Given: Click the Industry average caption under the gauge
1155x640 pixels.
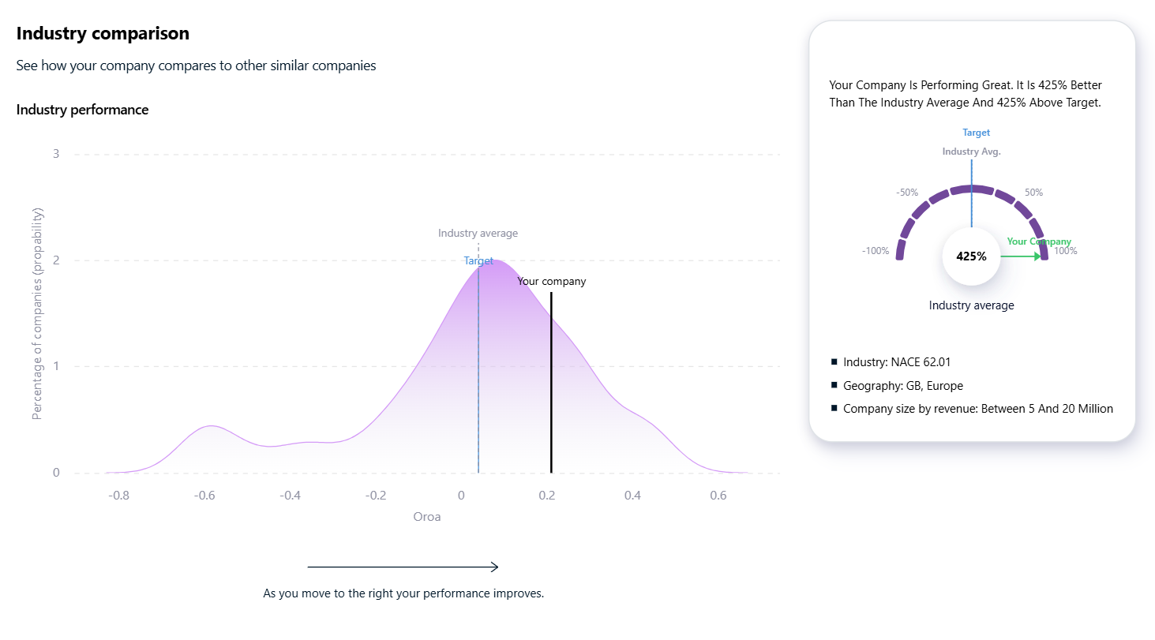Looking at the screenshot, I should coord(971,305).
